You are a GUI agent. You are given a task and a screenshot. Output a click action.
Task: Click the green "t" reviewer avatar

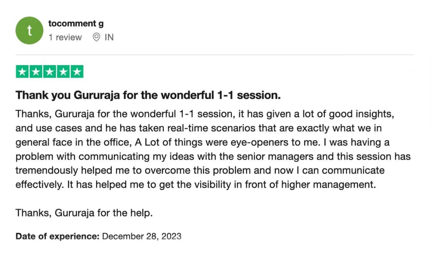click(x=30, y=31)
